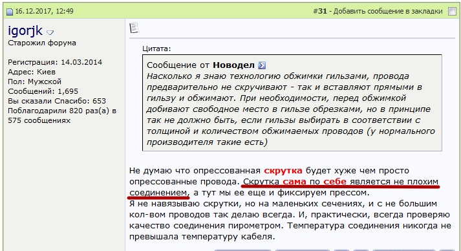
Task: Click the Старожил форума user title
Action: click(42, 43)
